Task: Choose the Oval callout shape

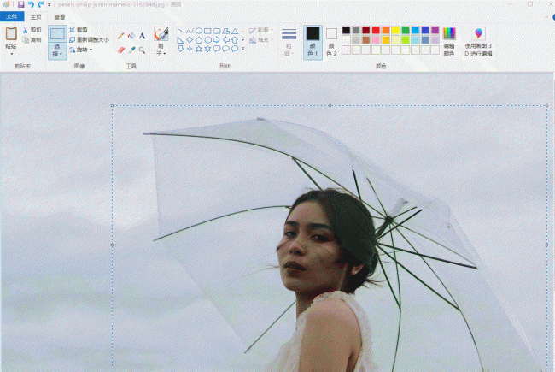Action: tap(225, 49)
